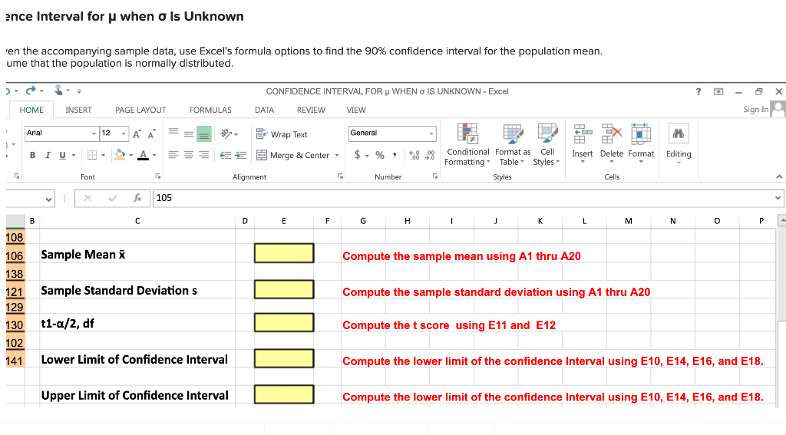Switch to the VIEW ribbon tab
This screenshot has height=435, width=786.
tap(356, 110)
